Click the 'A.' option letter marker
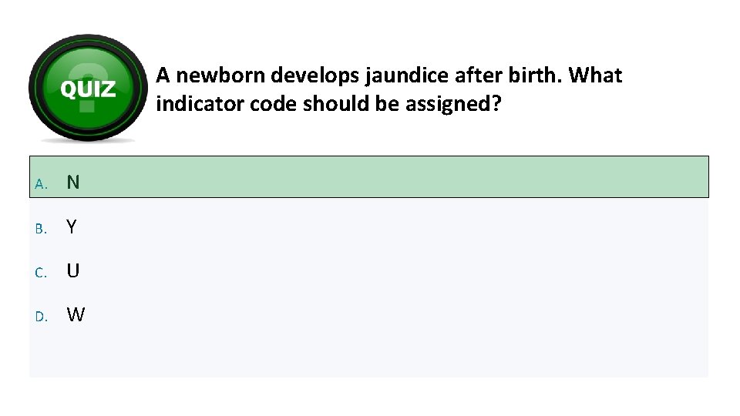Viewport: 740px width, 416px height. tap(41, 184)
